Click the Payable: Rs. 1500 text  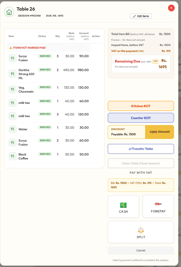pos(124,134)
